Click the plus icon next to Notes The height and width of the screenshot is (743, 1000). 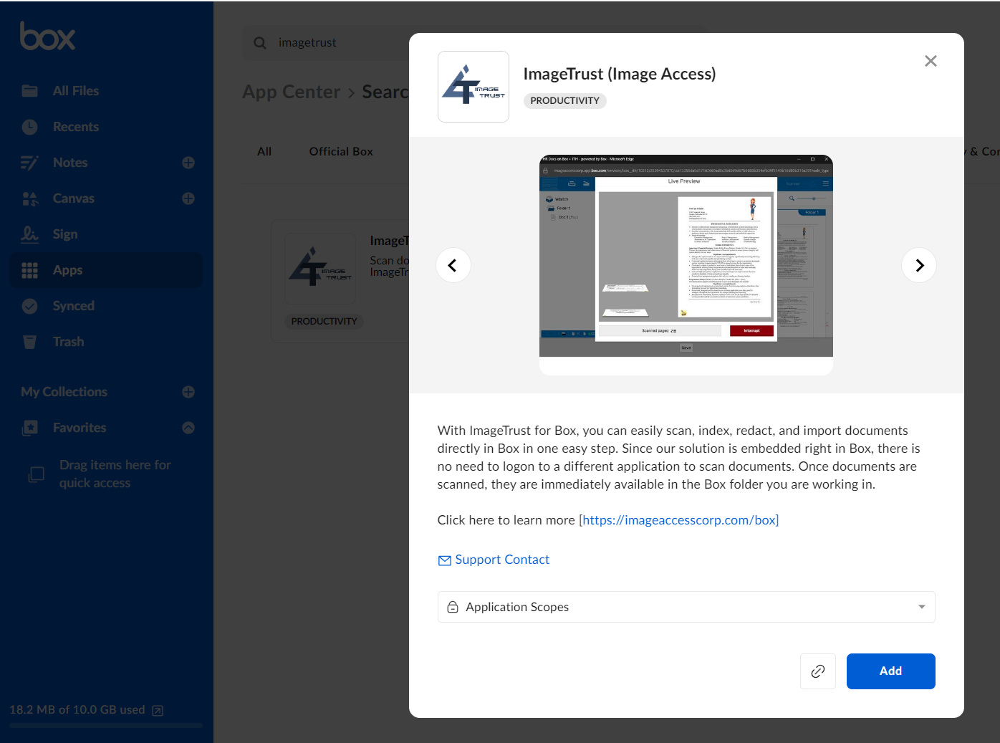click(188, 163)
